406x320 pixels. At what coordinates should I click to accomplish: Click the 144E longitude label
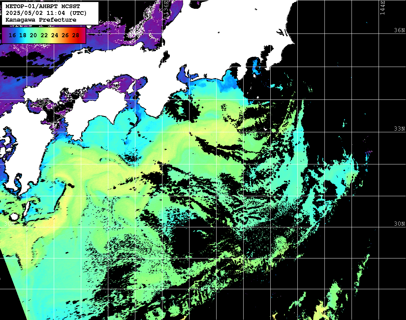pos(382,7)
